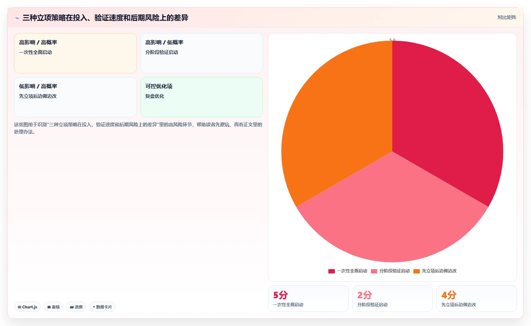Screen dimensions: 531x326
Task: Click the 2分 score card
Action: click(392, 299)
